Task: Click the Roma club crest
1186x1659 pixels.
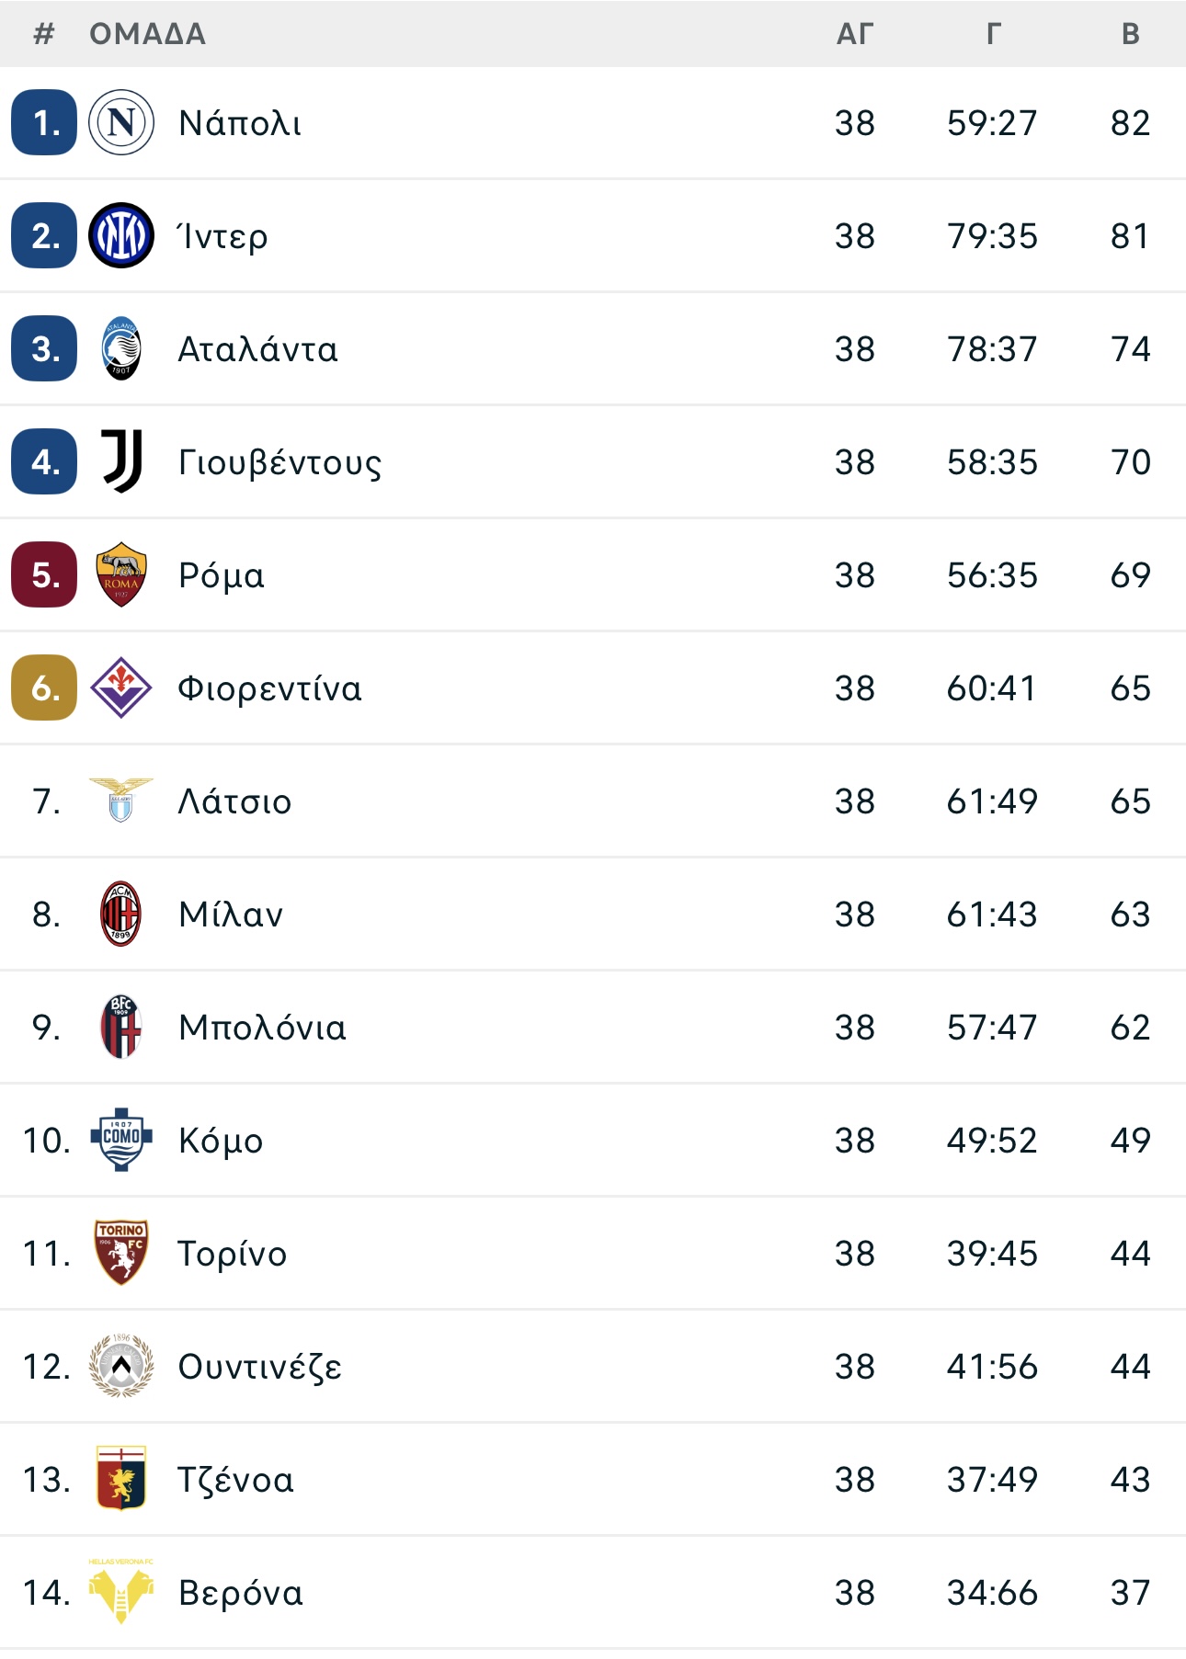Action: coord(121,574)
